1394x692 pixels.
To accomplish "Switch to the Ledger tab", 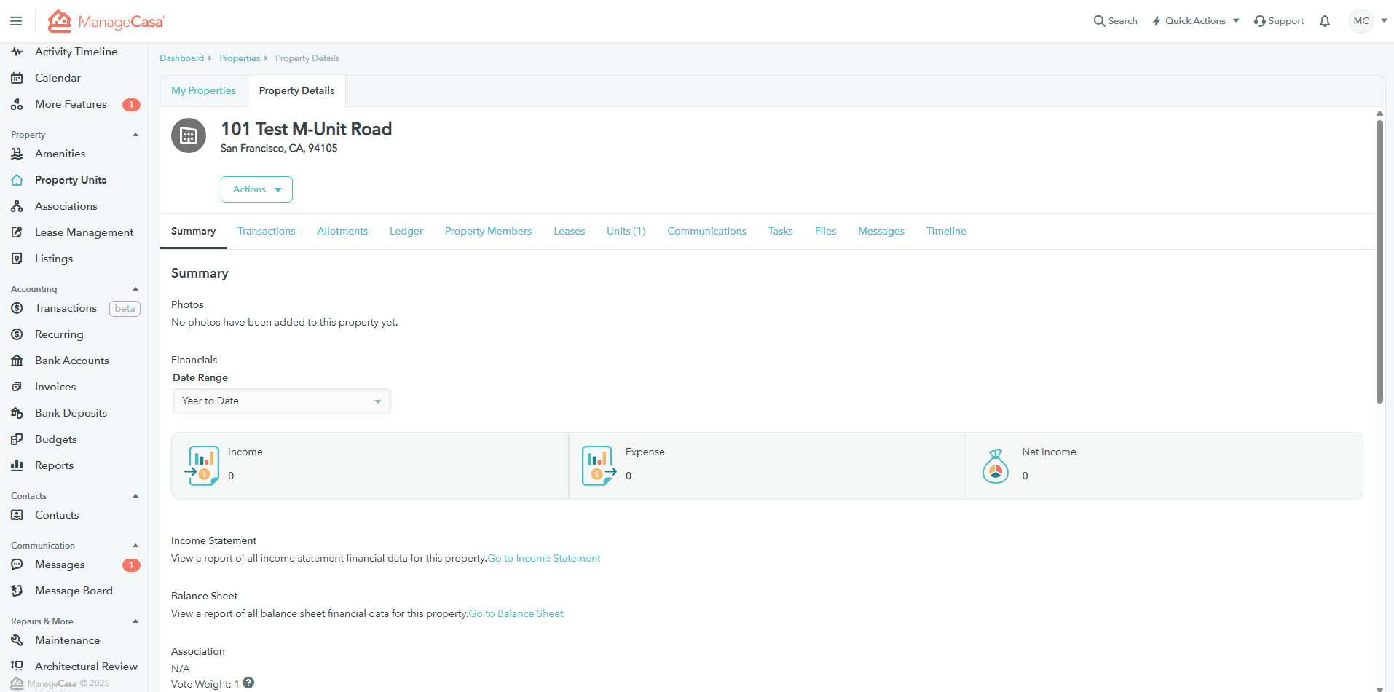I will tap(406, 231).
